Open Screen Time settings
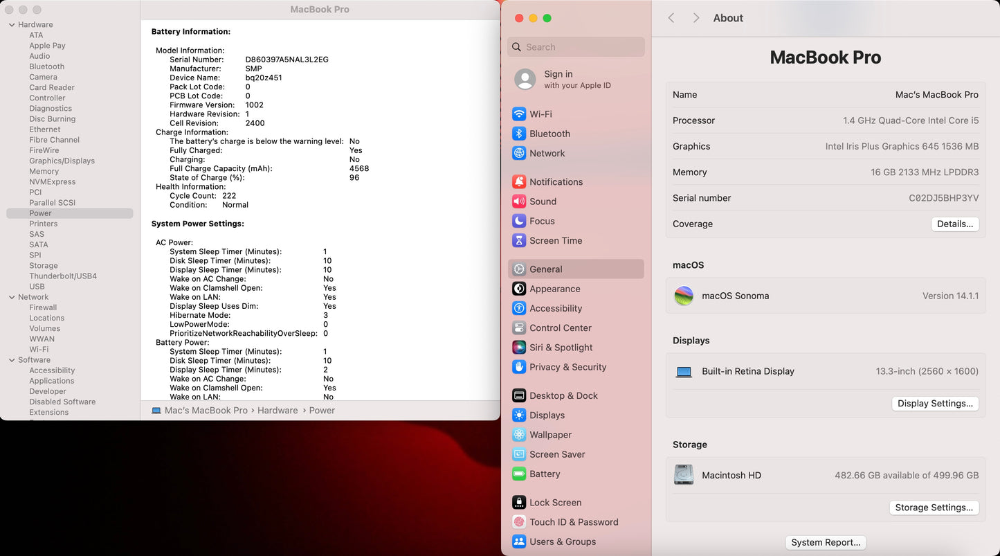 pos(555,241)
